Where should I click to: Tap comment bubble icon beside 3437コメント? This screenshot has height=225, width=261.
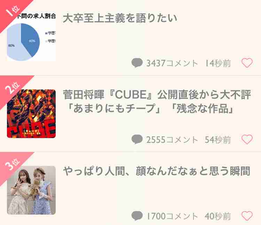click(x=137, y=63)
